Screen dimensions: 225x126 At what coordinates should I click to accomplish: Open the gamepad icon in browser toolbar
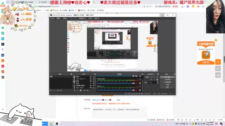198,6
